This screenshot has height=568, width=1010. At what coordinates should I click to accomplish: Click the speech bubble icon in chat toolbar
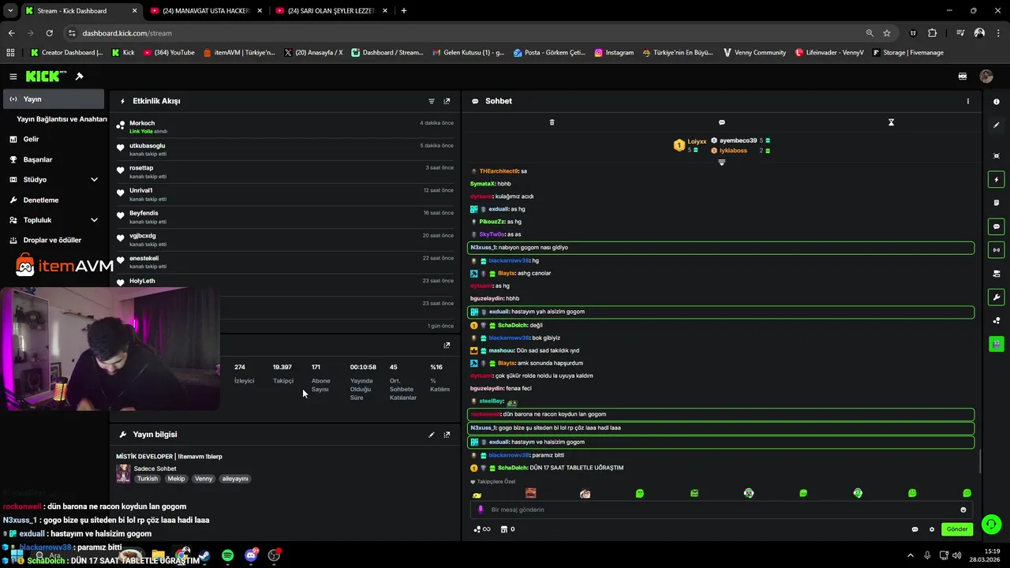point(721,122)
